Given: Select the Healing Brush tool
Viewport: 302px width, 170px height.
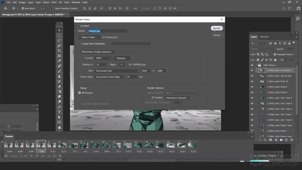Looking at the screenshot, I should (x=59, y=66).
